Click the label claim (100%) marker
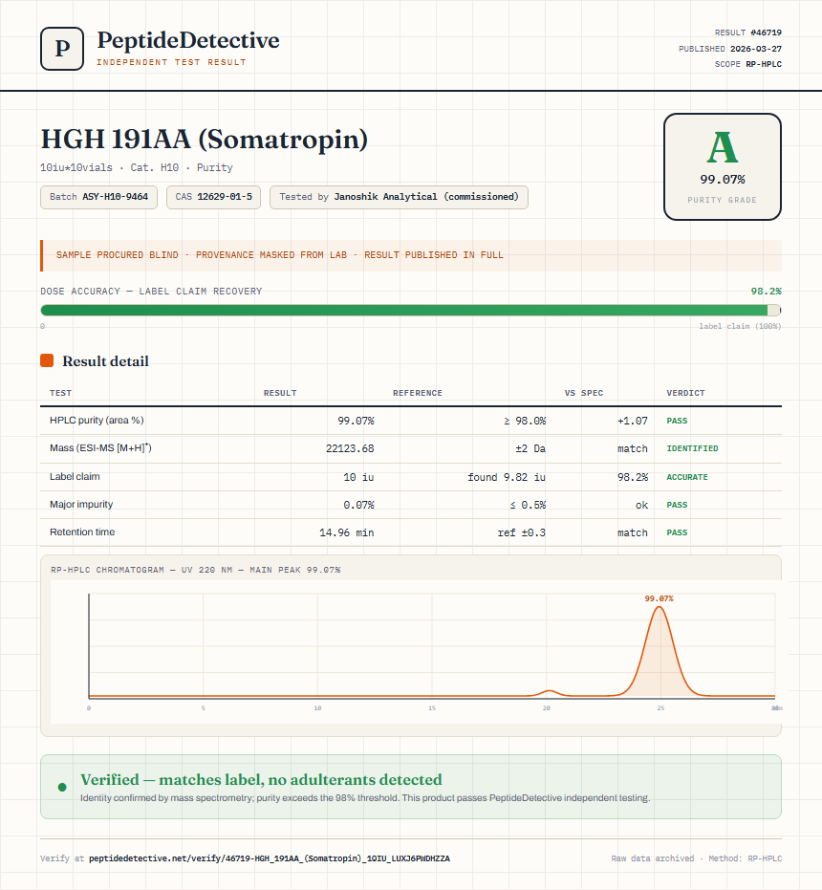This screenshot has height=890, width=822. (740, 326)
